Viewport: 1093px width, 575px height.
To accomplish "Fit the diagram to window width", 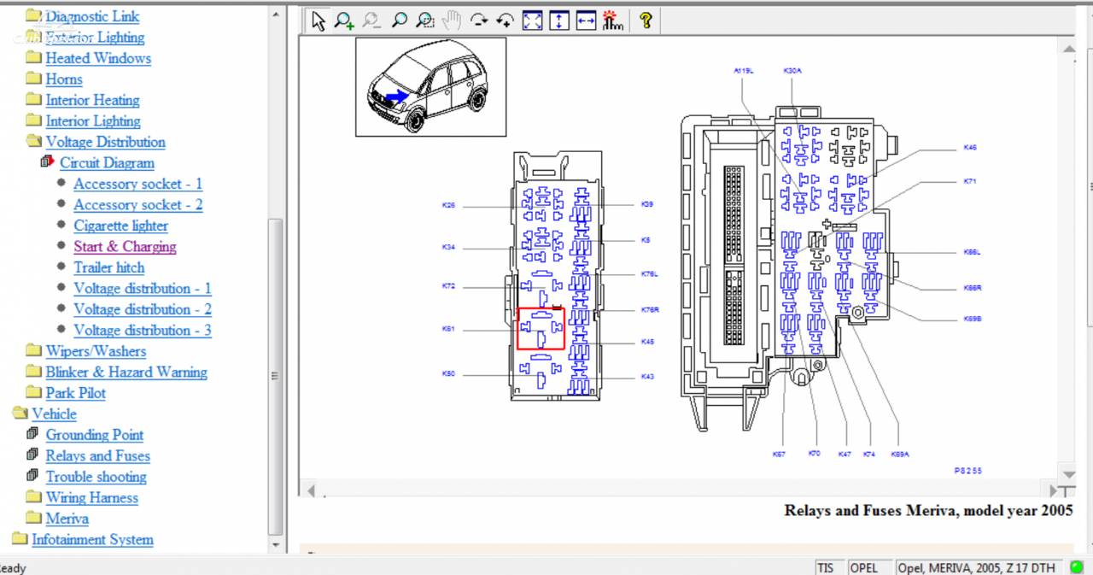I will pyautogui.click(x=586, y=21).
